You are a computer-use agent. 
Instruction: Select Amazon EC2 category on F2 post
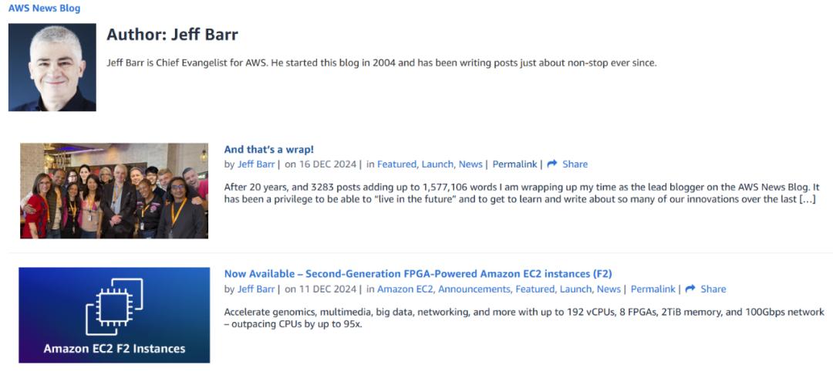405,289
